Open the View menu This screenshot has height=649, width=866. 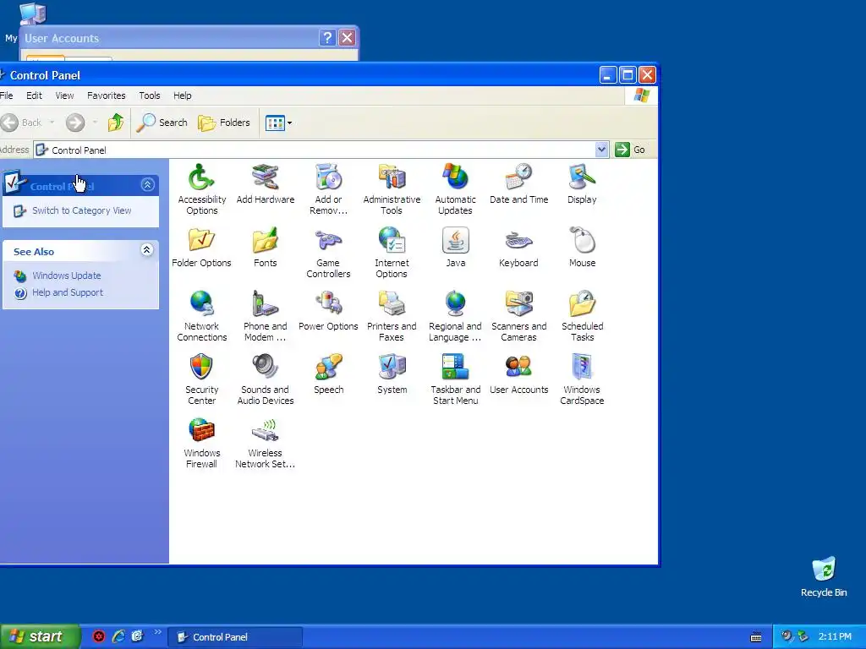point(64,95)
